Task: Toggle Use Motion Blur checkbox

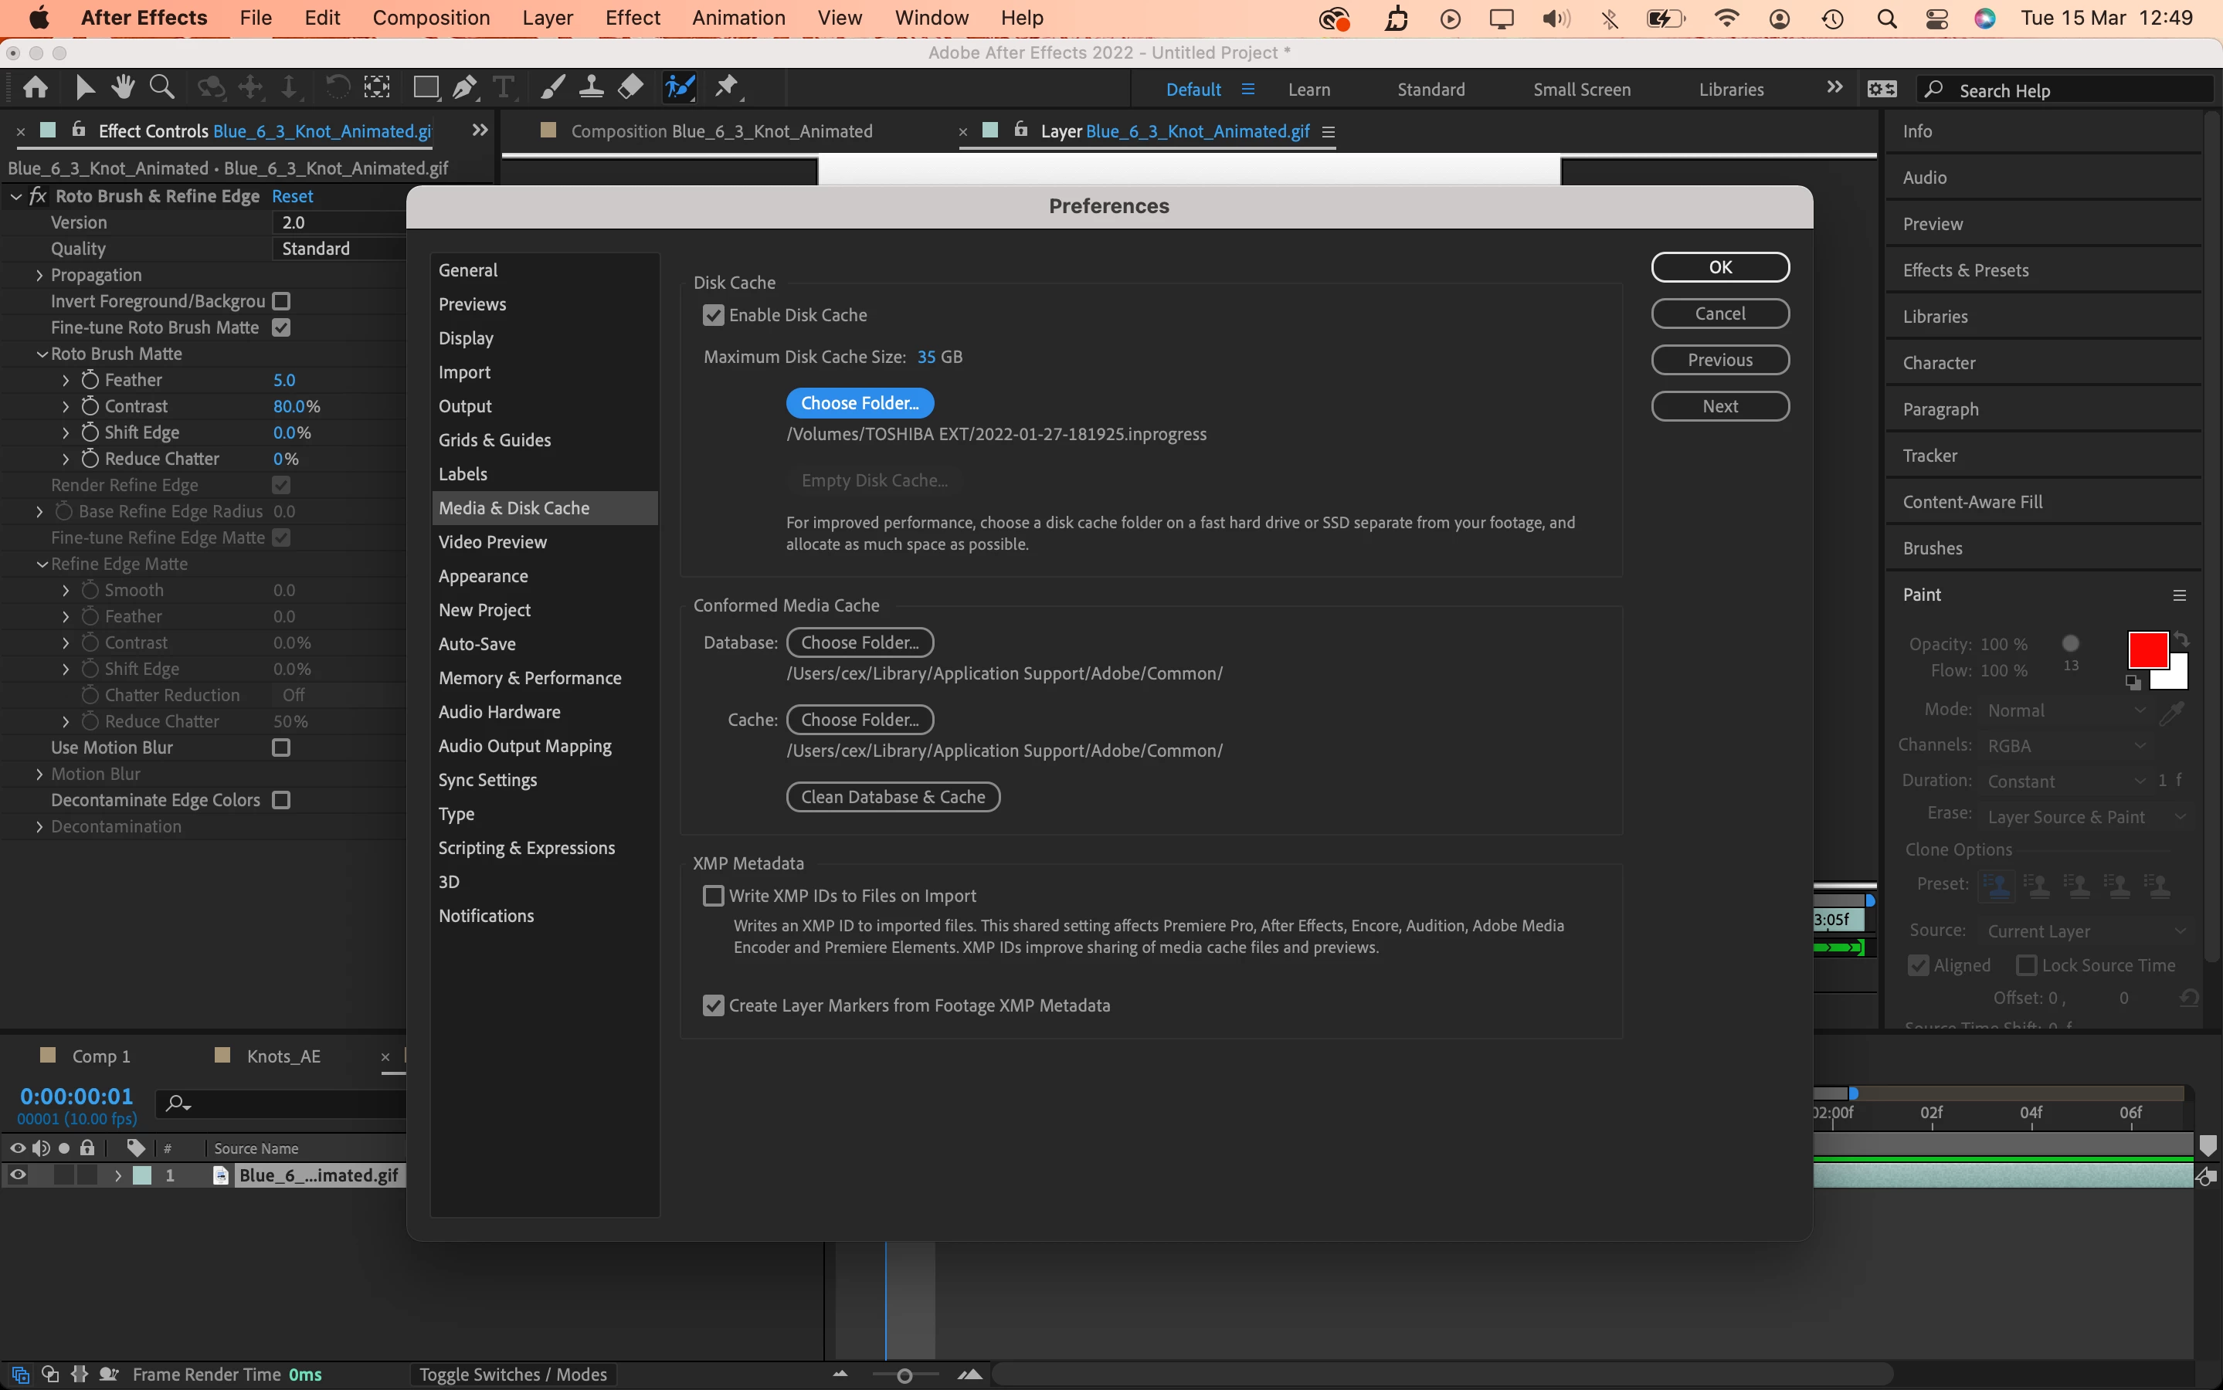Action: [281, 748]
